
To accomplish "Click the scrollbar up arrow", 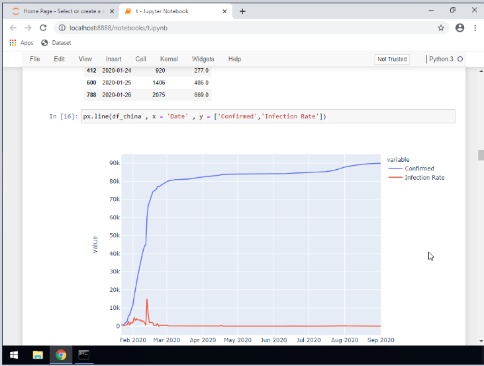I will (481, 71).
